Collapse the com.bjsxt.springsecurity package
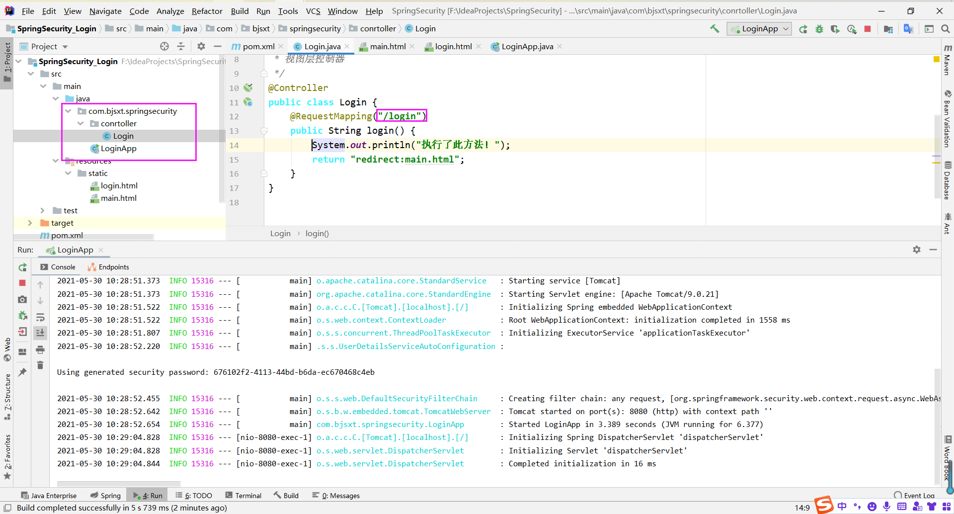 click(x=68, y=111)
